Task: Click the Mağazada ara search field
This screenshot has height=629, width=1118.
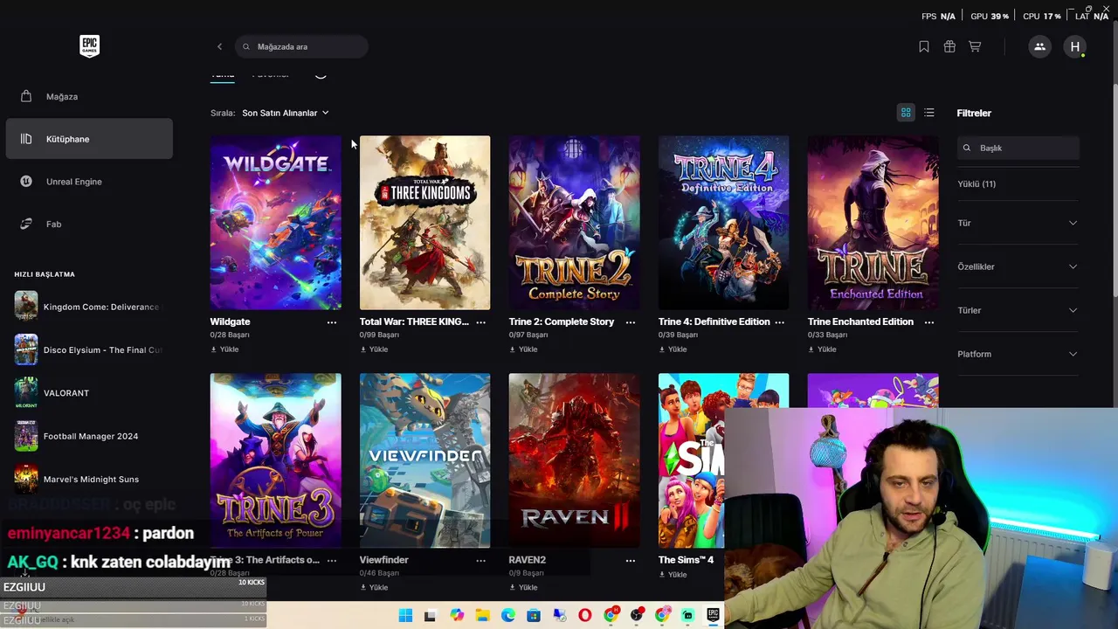Action: tap(301, 46)
